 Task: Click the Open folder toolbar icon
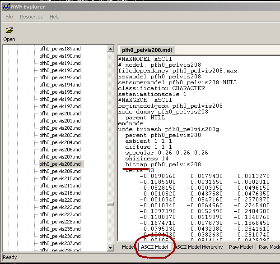pos(9,30)
